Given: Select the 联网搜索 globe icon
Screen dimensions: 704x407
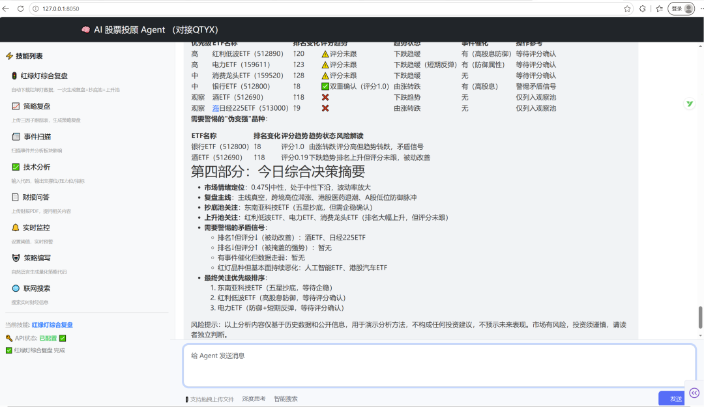Looking at the screenshot, I should pyautogui.click(x=16, y=288).
